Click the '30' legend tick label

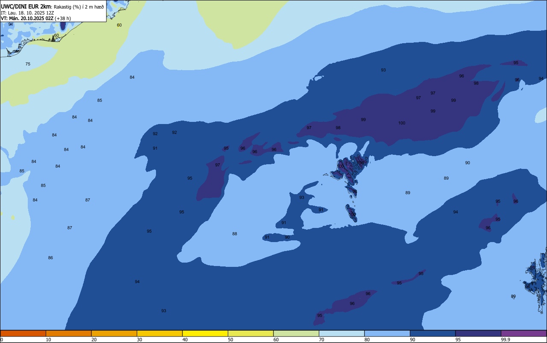point(140,340)
